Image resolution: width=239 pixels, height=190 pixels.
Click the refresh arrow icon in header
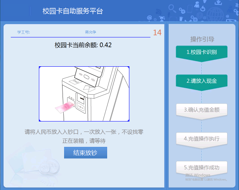203,9
